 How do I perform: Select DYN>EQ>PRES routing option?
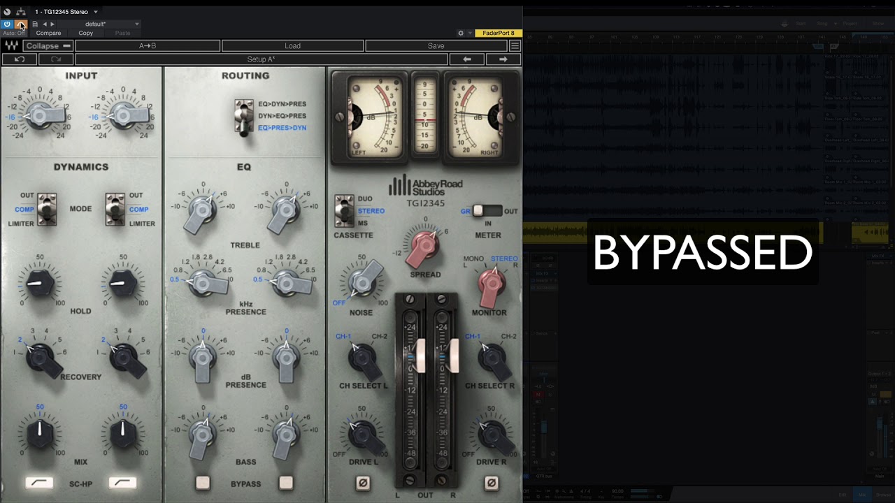pos(282,116)
